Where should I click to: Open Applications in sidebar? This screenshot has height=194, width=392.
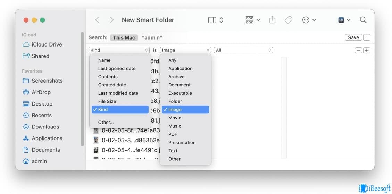[x=42, y=138]
